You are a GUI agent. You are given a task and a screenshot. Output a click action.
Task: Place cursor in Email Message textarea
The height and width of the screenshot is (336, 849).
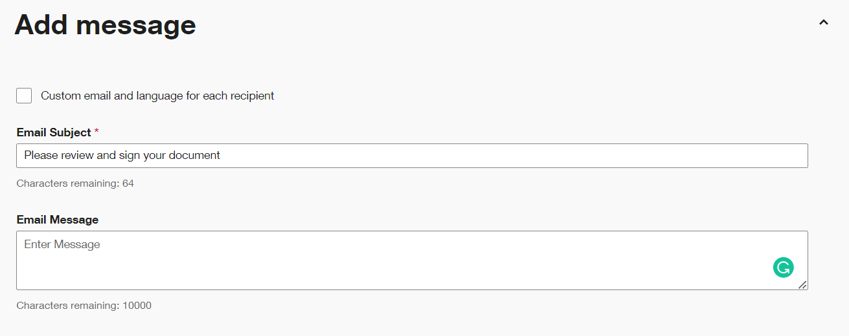[x=412, y=260]
